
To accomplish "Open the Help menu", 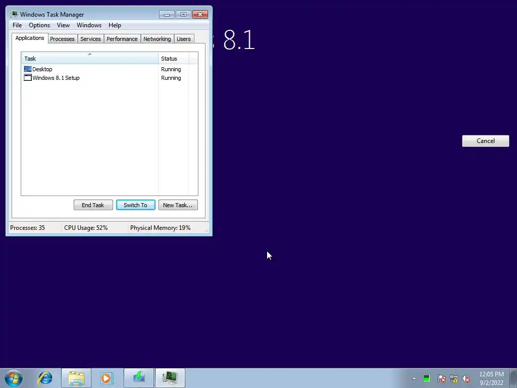I will click(115, 25).
